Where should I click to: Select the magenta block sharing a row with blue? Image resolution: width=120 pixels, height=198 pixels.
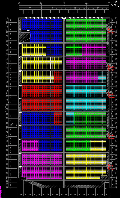(x=30, y=145)
